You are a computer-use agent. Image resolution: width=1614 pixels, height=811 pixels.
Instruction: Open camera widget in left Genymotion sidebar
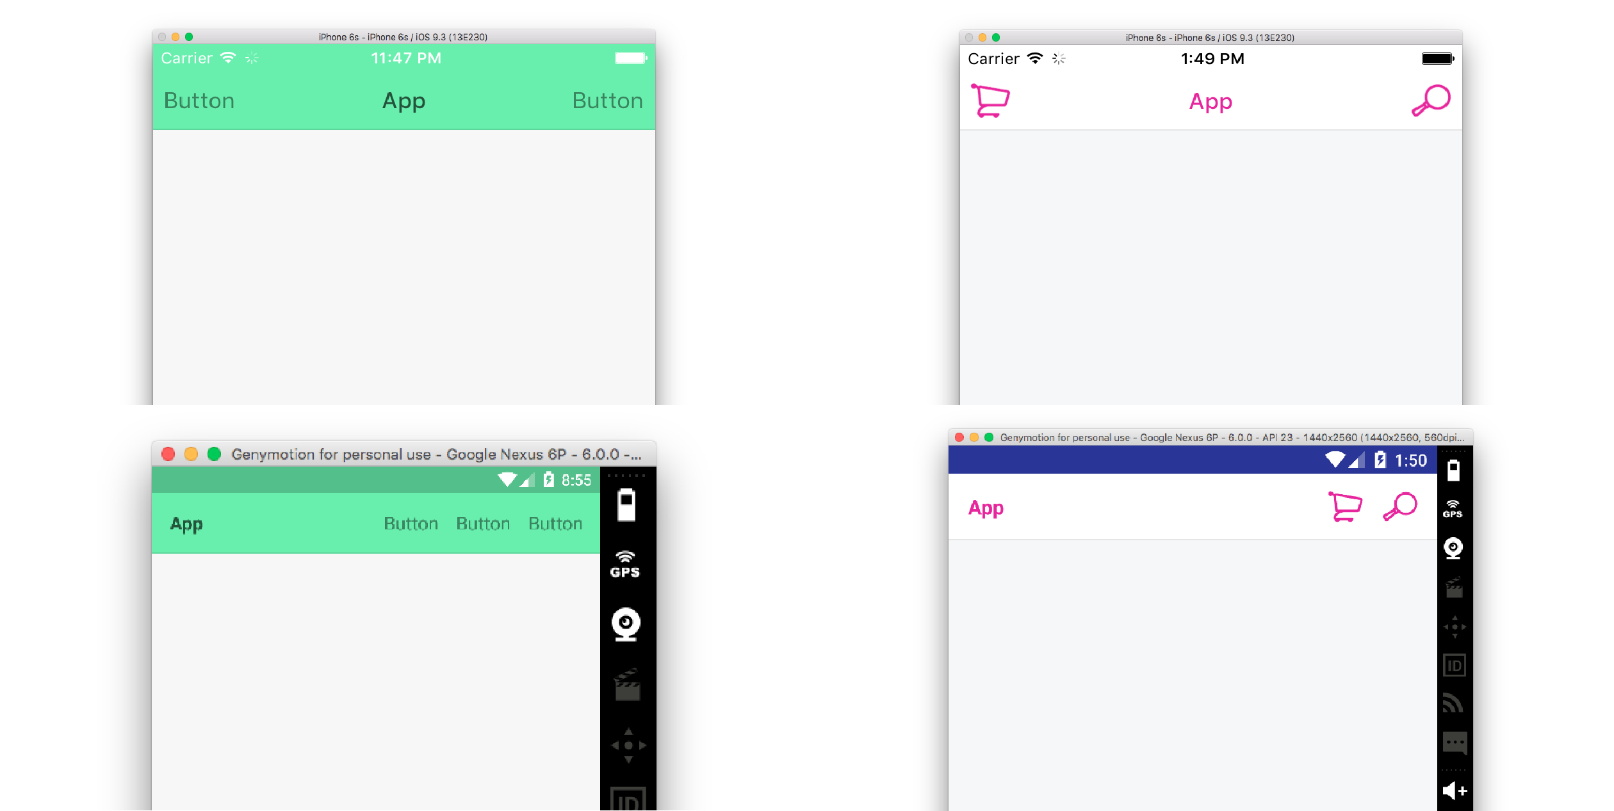(x=626, y=624)
